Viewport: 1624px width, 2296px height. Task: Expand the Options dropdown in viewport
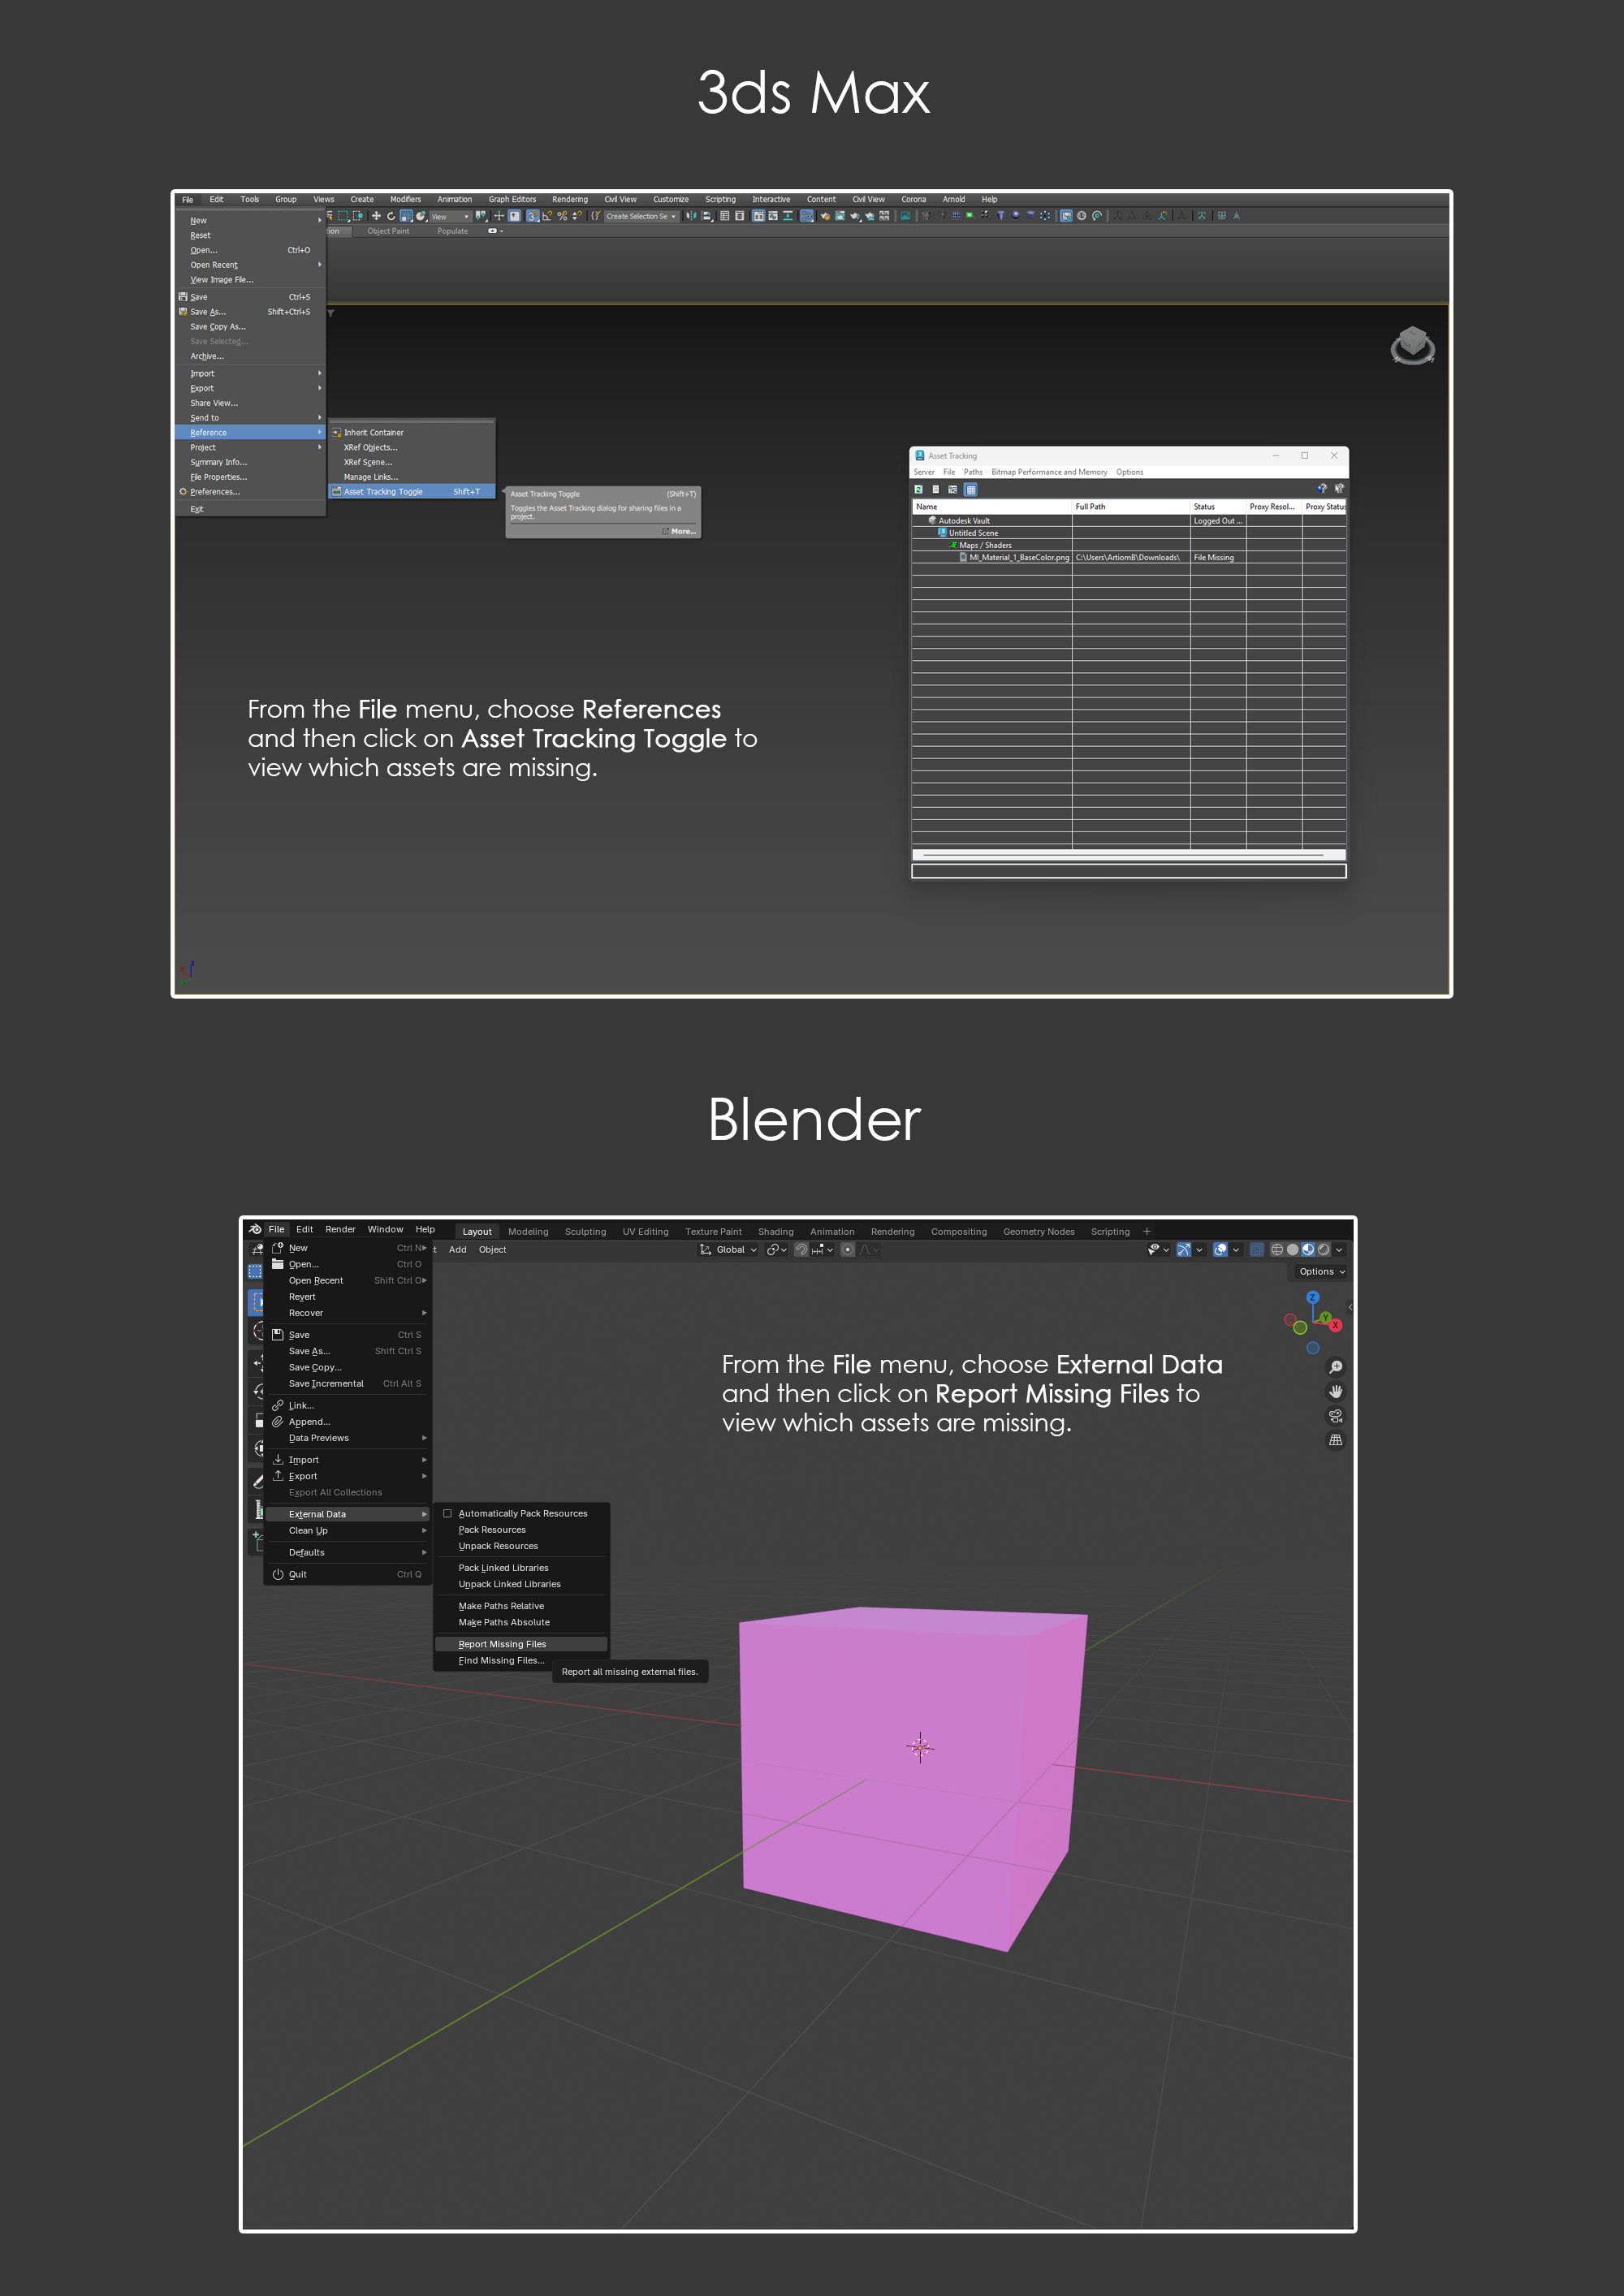pyautogui.click(x=1321, y=1272)
